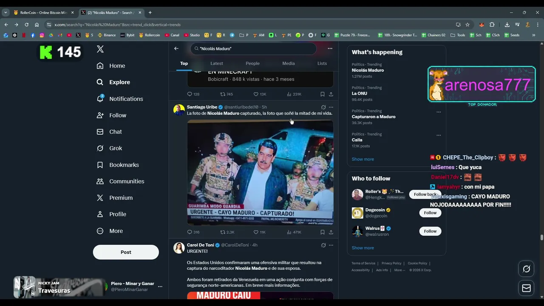
Task: Click Follow back for Roller's account
Action: [425, 194]
